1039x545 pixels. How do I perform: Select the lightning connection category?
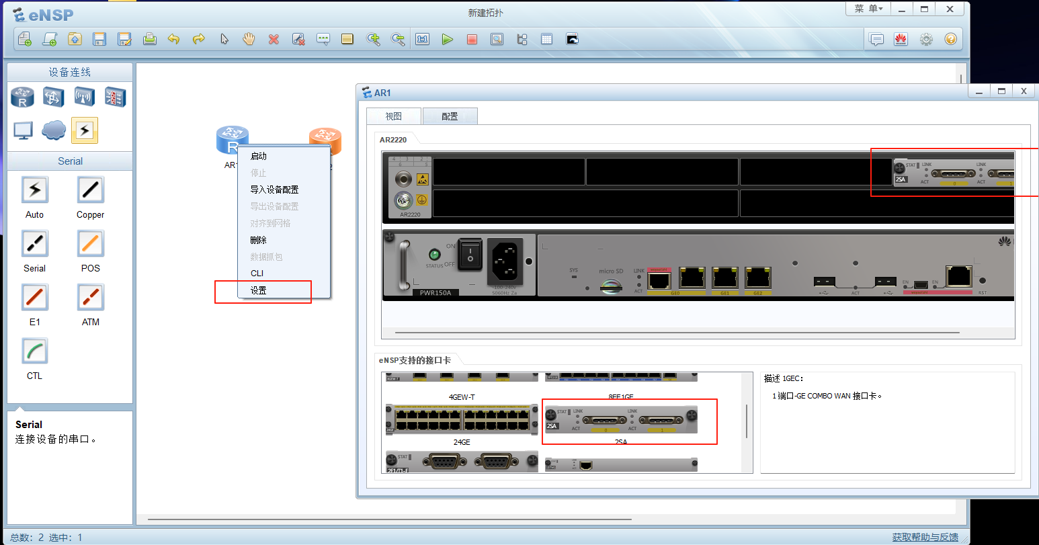(85, 130)
